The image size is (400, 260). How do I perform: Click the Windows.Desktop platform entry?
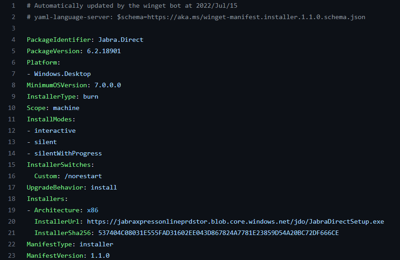(62, 74)
